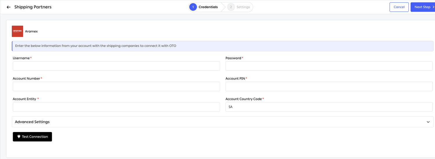
Task: Click the Shipping Partners page title
Action: point(33,7)
